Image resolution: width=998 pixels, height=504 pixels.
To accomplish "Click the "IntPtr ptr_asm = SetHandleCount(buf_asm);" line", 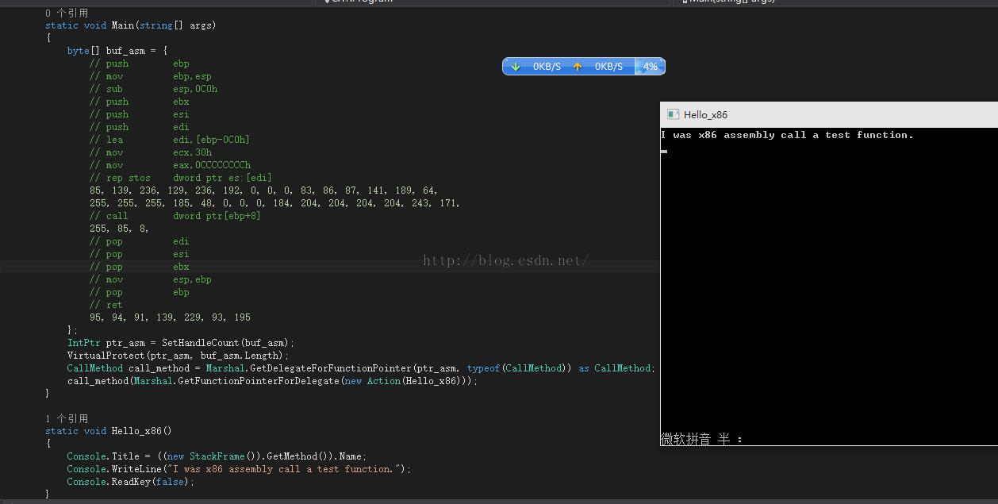I will 181,343.
